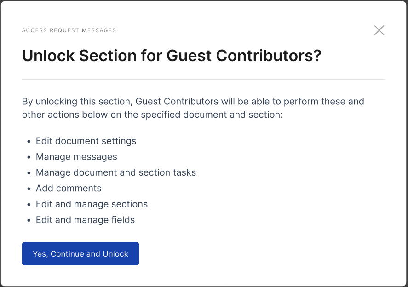Image resolution: width=408 pixels, height=287 pixels.
Task: Close the unlock section dialog with X
Action: pyautogui.click(x=379, y=30)
